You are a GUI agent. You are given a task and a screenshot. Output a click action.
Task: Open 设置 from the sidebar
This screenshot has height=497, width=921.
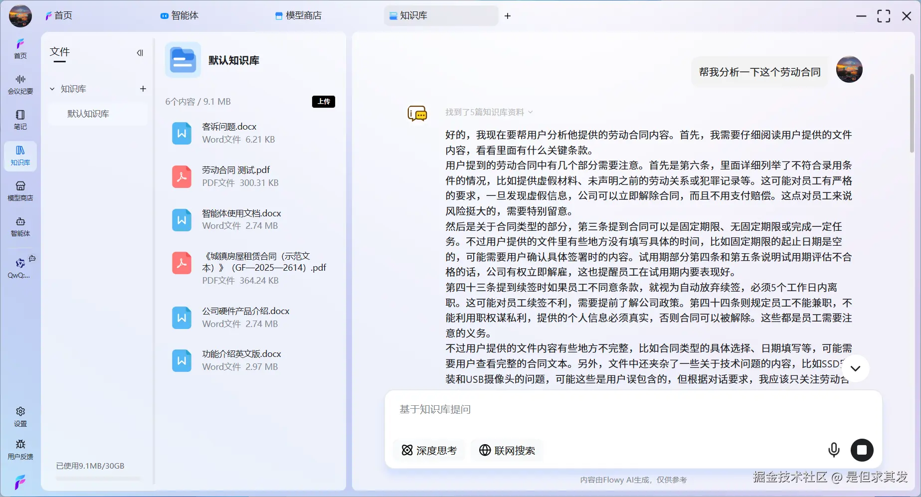pyautogui.click(x=20, y=415)
